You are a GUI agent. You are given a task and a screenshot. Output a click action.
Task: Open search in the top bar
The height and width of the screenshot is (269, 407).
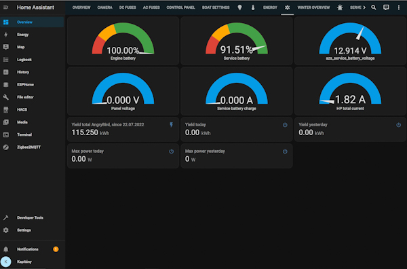(x=374, y=7)
